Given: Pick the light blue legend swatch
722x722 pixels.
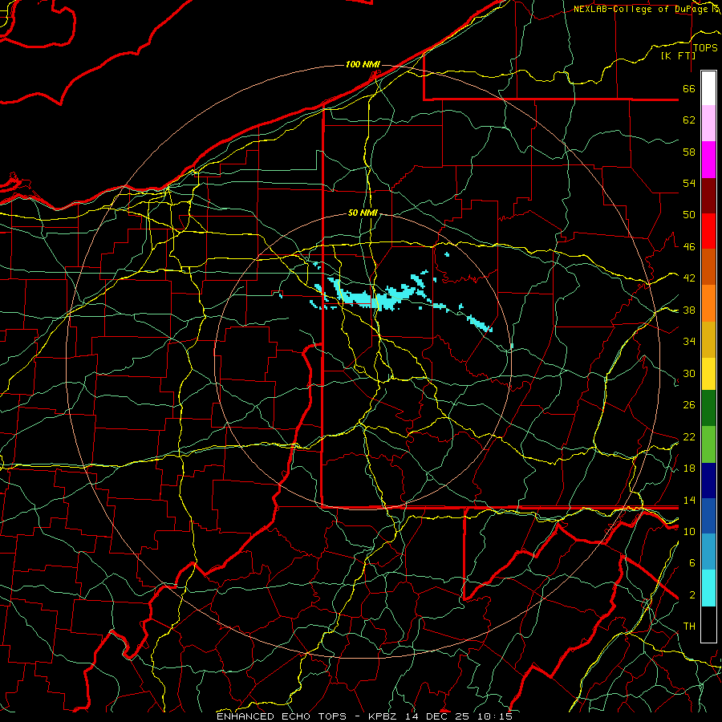Looking at the screenshot, I should pyautogui.click(x=708, y=552).
